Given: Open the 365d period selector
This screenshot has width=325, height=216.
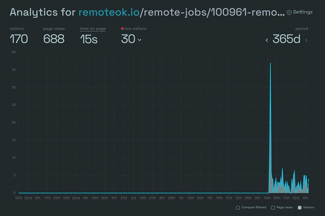Looking at the screenshot, I should 286,39.
